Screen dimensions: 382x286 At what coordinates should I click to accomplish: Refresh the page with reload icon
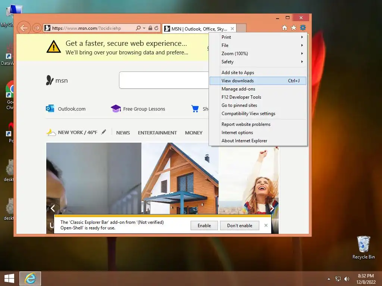[156, 28]
